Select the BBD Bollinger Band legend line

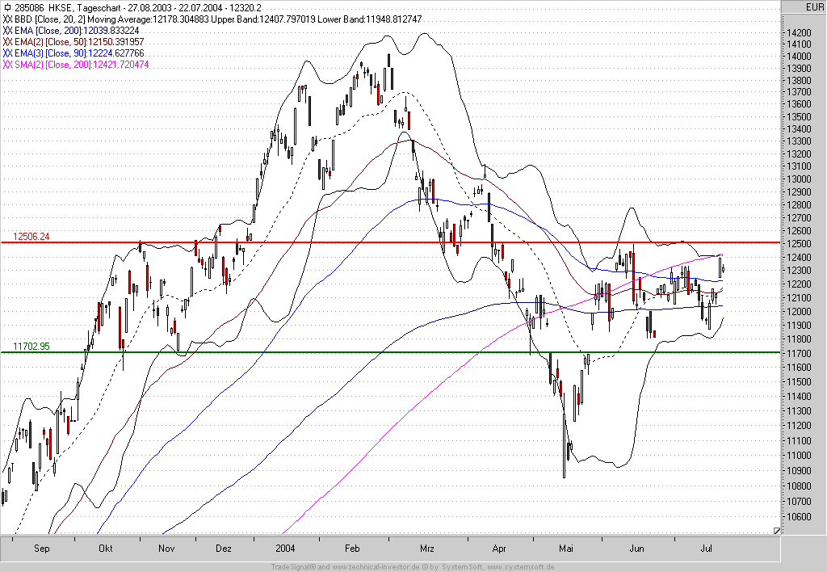pyautogui.click(x=212, y=19)
